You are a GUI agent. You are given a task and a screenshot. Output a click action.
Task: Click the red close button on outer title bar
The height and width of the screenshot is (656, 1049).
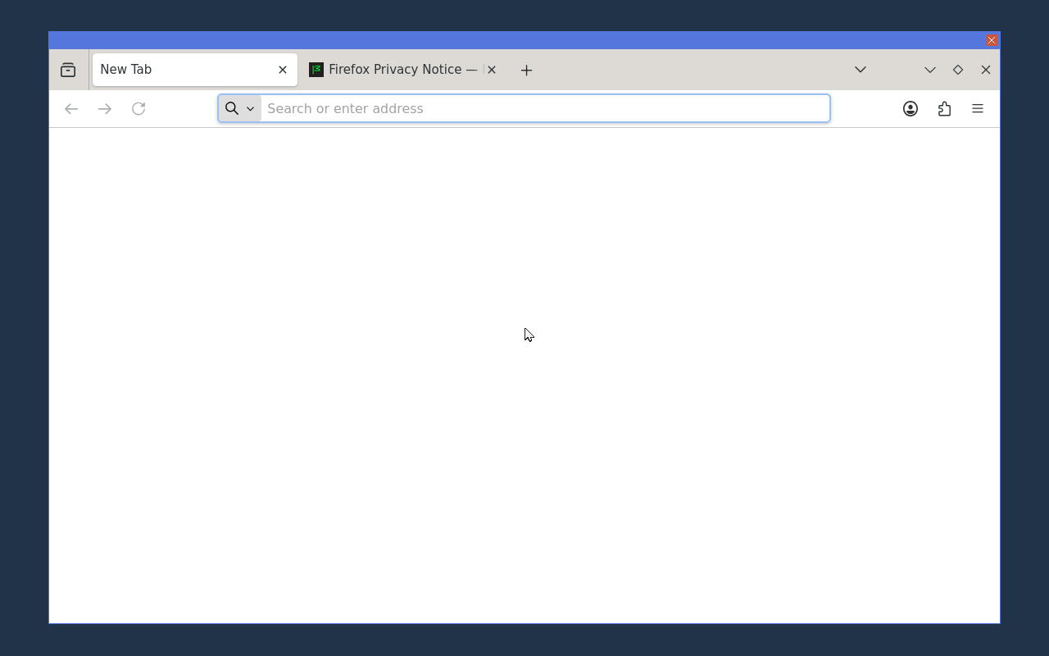coord(992,39)
